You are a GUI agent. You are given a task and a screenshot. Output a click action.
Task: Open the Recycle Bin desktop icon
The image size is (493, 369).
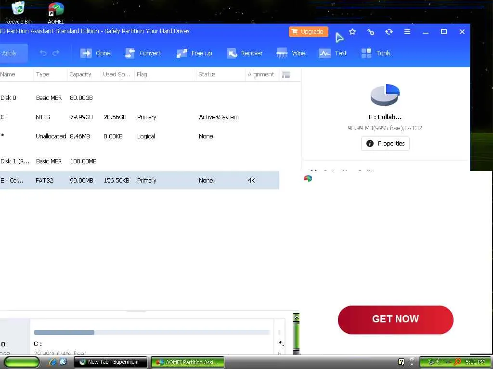tap(18, 12)
